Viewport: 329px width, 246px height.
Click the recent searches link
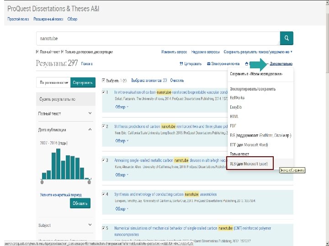pos(205,52)
